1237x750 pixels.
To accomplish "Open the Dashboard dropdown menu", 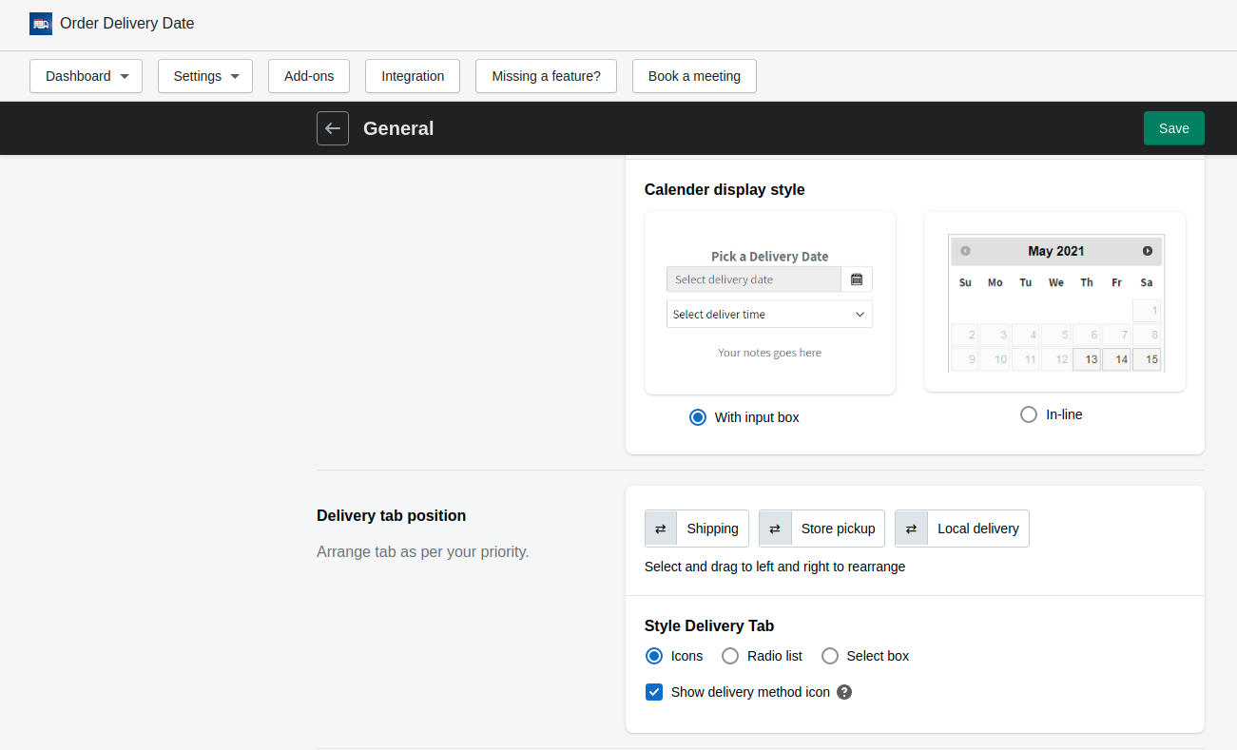I will click(x=86, y=76).
